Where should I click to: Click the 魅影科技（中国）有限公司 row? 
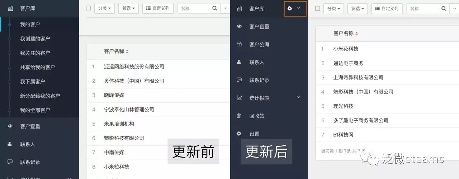pyautogui.click(x=387, y=92)
